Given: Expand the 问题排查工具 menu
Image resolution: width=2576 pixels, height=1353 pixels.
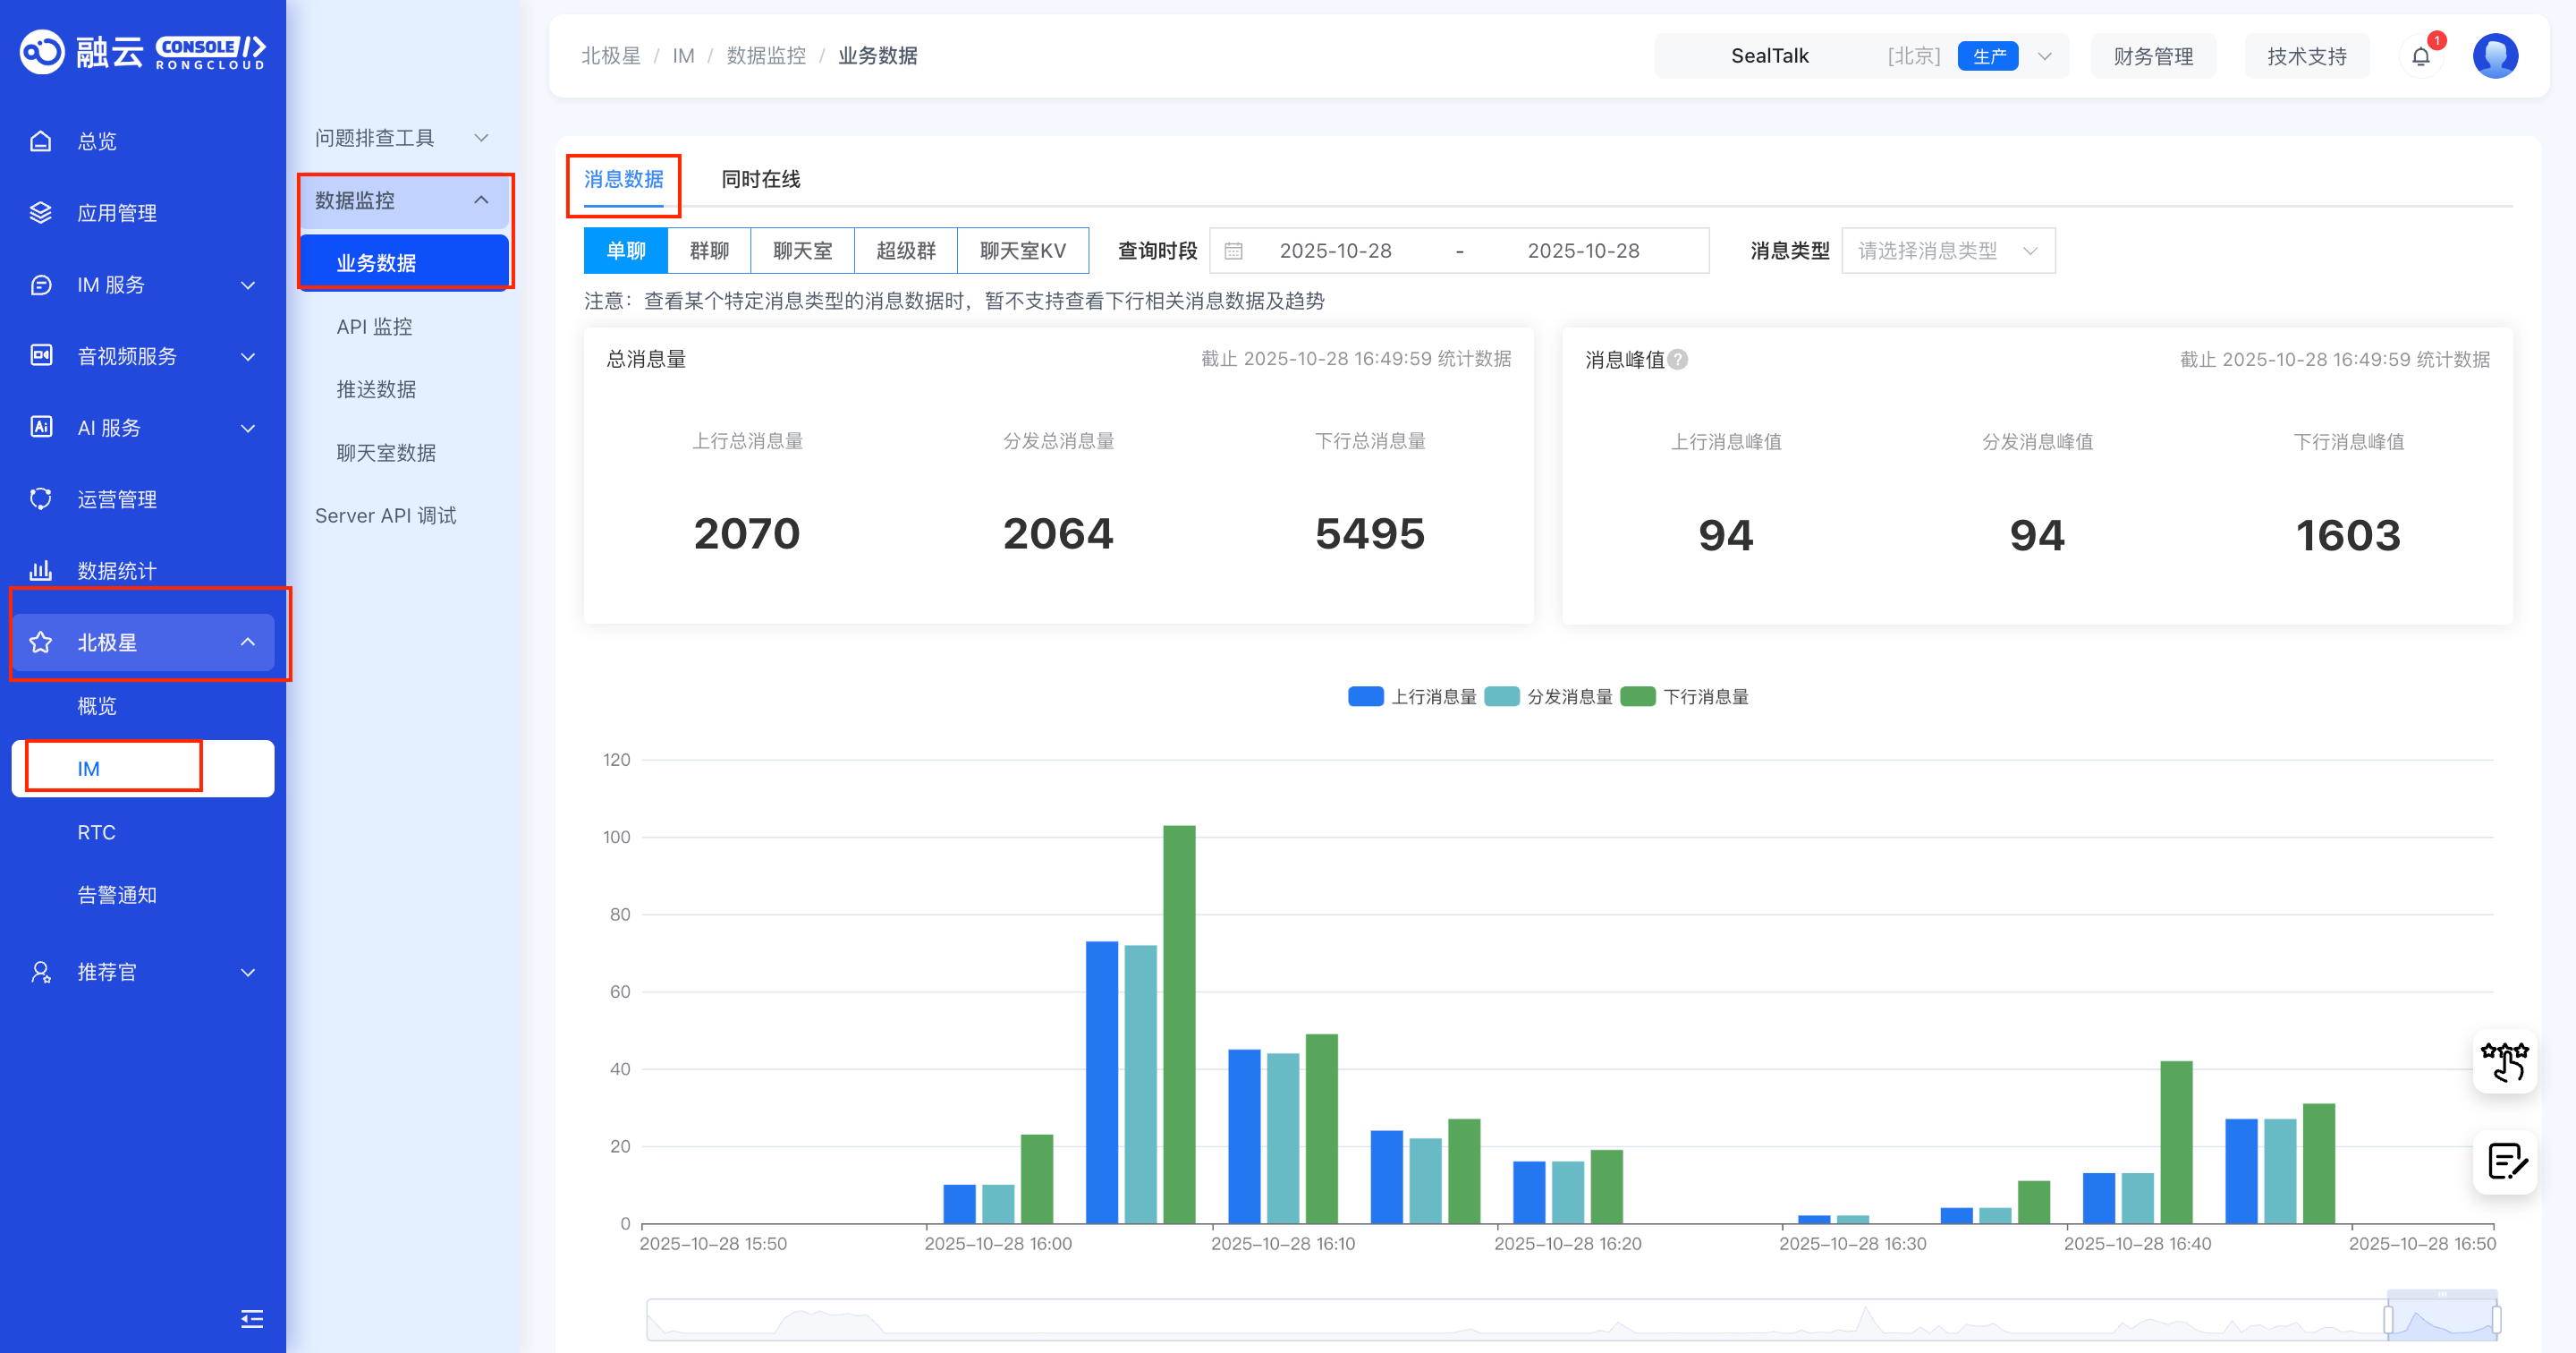Looking at the screenshot, I should 401,138.
